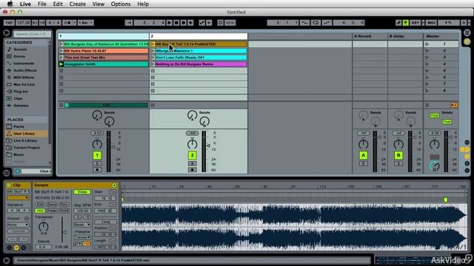Open Music folder under Places
The width and height of the screenshot is (474, 266).
[19, 154]
